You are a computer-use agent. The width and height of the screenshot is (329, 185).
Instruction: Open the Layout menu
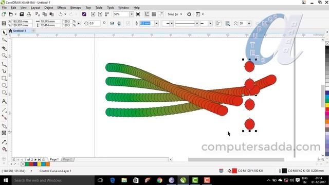click(x=35, y=8)
